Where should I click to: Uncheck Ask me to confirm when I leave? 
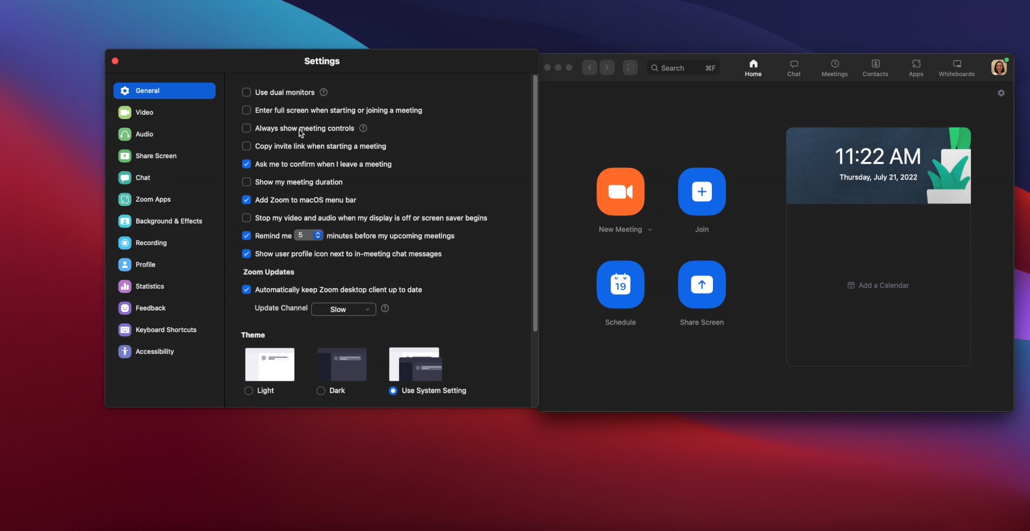(x=247, y=164)
